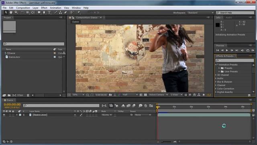Open Parent None dropdown for layer

tap(143, 115)
